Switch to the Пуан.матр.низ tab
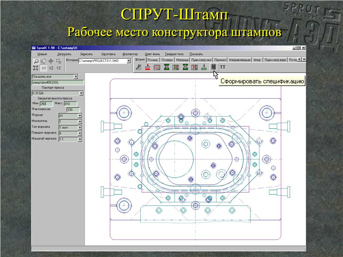343x257 pixels. click(201, 60)
